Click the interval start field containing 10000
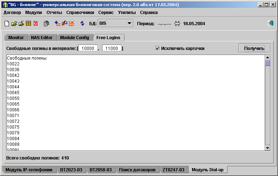This screenshot has height=176, width=278. [x=88, y=48]
